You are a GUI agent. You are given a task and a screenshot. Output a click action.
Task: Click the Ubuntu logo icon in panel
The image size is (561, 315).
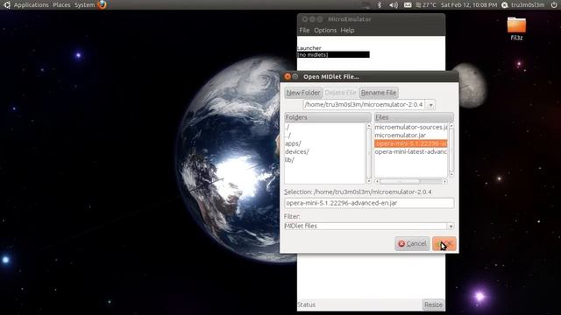[x=6, y=4]
